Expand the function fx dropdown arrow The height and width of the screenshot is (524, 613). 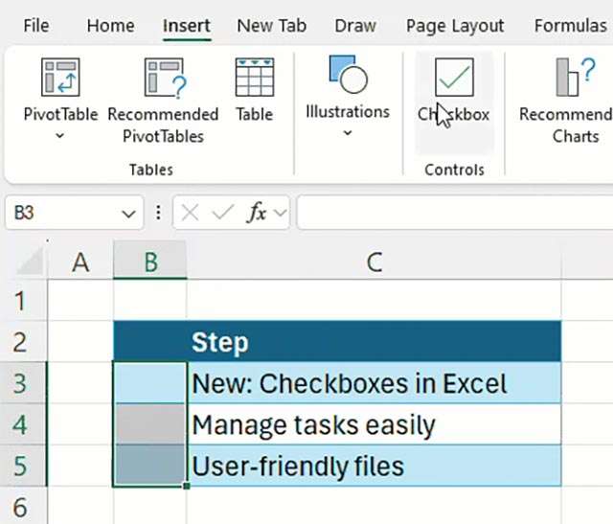coord(280,213)
